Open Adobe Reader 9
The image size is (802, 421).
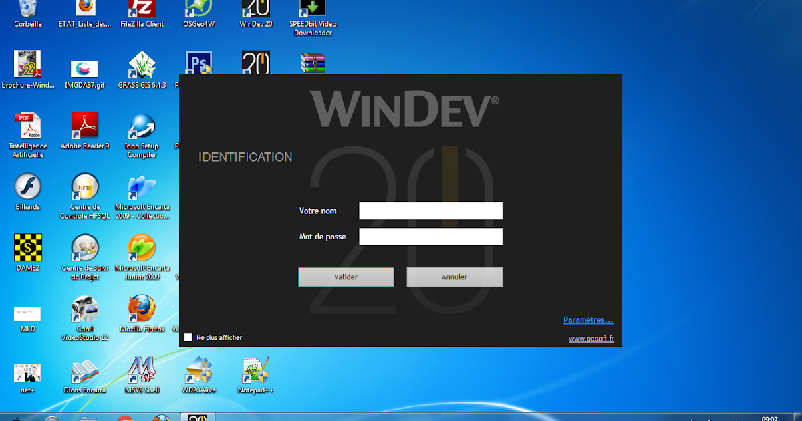(x=85, y=127)
